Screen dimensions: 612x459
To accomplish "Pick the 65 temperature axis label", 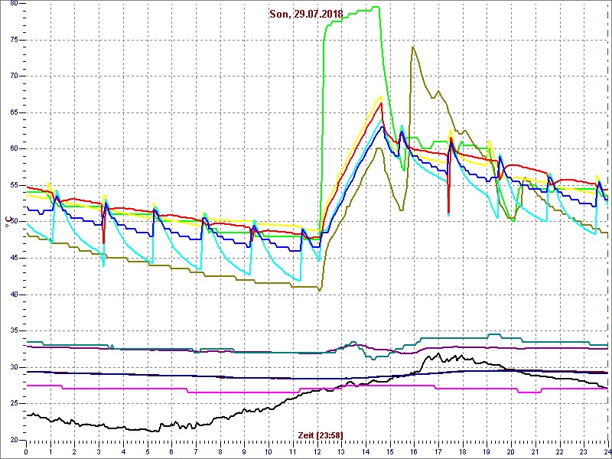I will [x=14, y=112].
